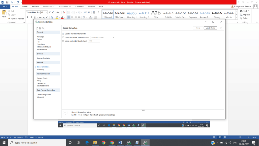Open Think Time settings in sidebar
The width and height of the screenshot is (259, 146).
(41, 44)
